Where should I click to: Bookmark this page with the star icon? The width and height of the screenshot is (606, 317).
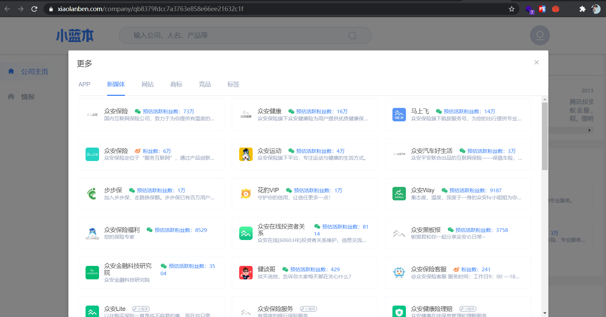point(512,9)
